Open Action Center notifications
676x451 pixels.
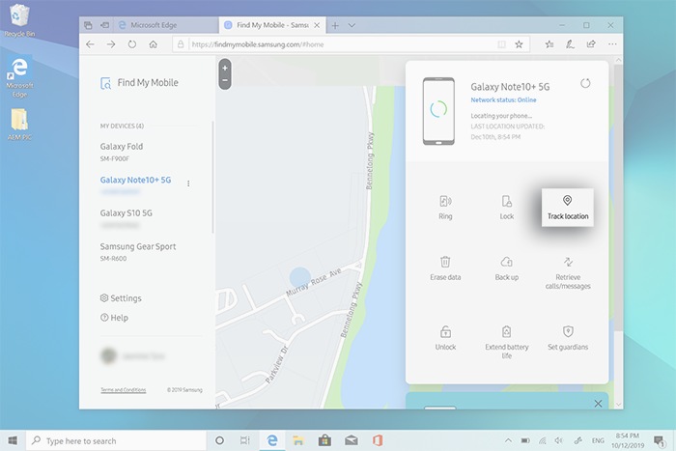659,440
